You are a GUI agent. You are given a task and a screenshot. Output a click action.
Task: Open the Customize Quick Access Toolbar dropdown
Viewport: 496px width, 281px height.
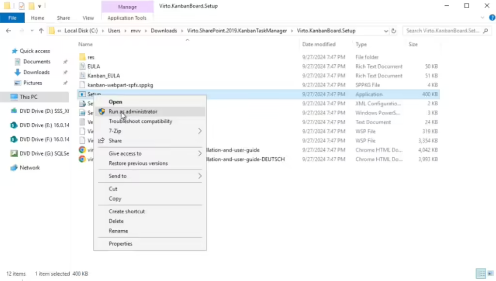point(40,6)
